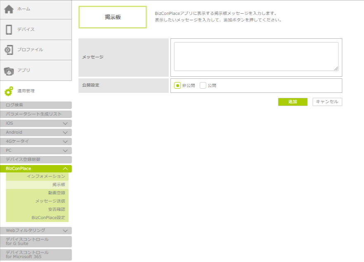Click the operations management gears icon
Screen dimensions: 364x262
pos(9,91)
